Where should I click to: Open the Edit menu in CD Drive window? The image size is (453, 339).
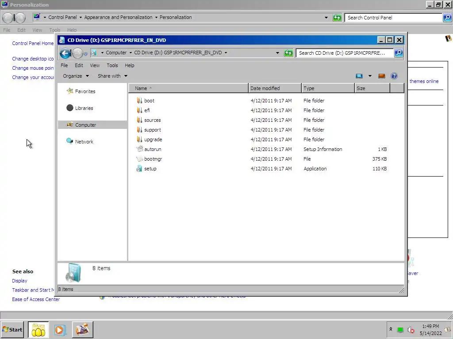79,65
